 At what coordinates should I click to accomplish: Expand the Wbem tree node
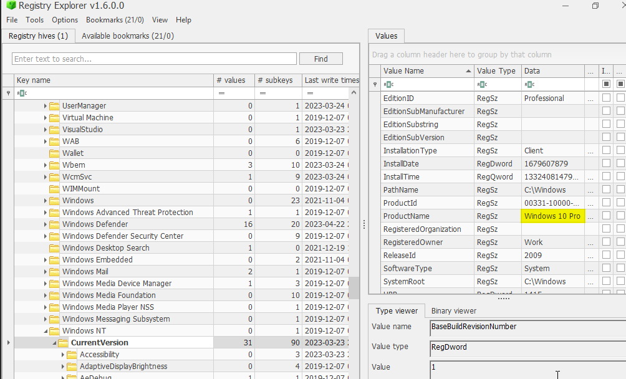(46, 165)
